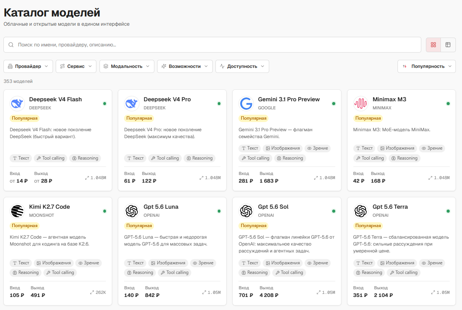The width and height of the screenshot is (462, 310).
Task: Click Tool calling tag on Minimax M3
Action: 370,158
